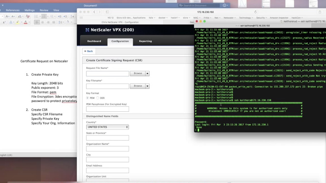The height and width of the screenshot is (183, 326).
Task: Open the Country dropdown
Action: [107, 127]
